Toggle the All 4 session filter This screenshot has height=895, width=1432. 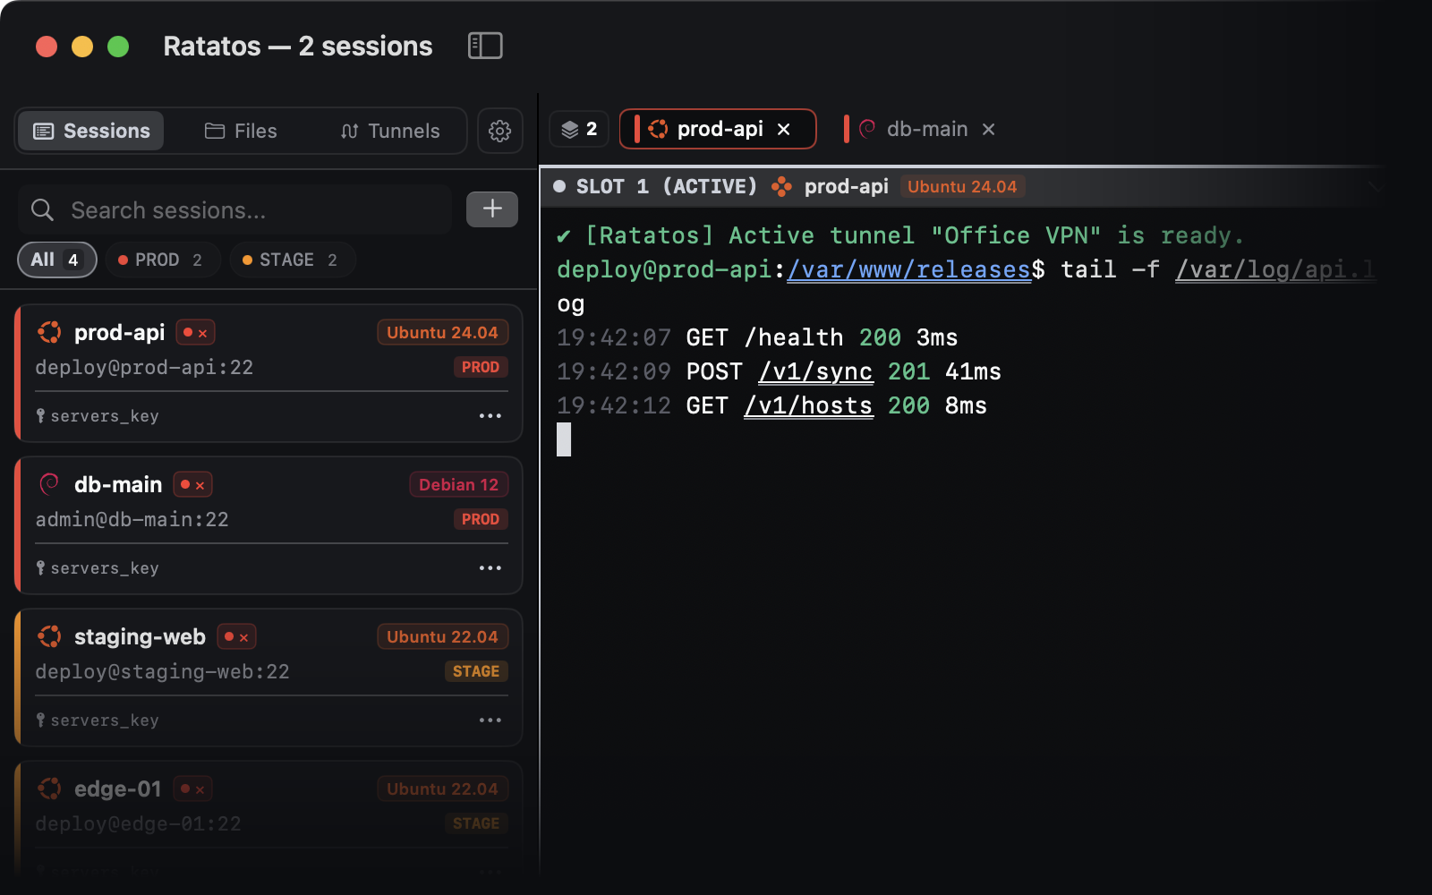tap(57, 260)
